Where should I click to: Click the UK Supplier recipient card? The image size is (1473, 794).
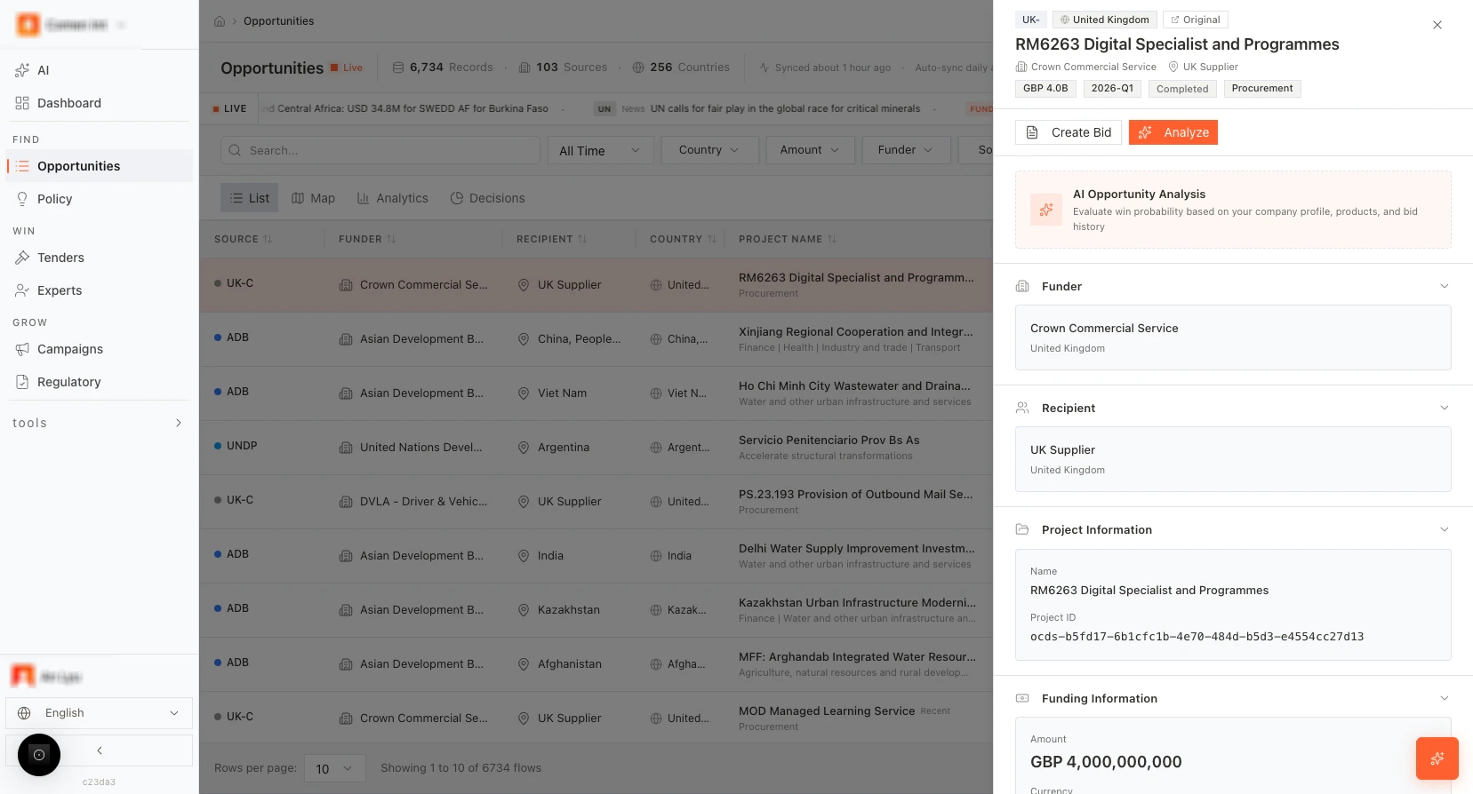[x=1233, y=459]
